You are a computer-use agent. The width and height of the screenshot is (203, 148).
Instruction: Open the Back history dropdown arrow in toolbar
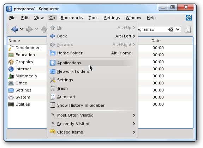22,29
